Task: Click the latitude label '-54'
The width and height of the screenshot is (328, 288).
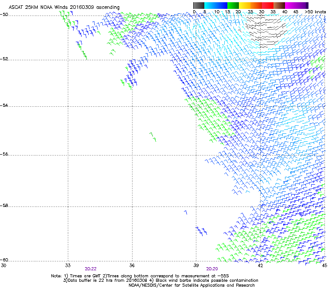Action: (4, 105)
